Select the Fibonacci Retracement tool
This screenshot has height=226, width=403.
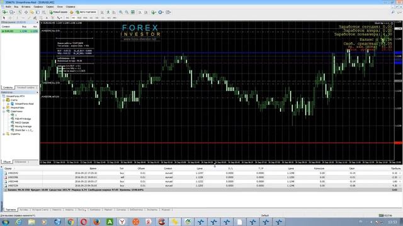click(x=40, y=18)
